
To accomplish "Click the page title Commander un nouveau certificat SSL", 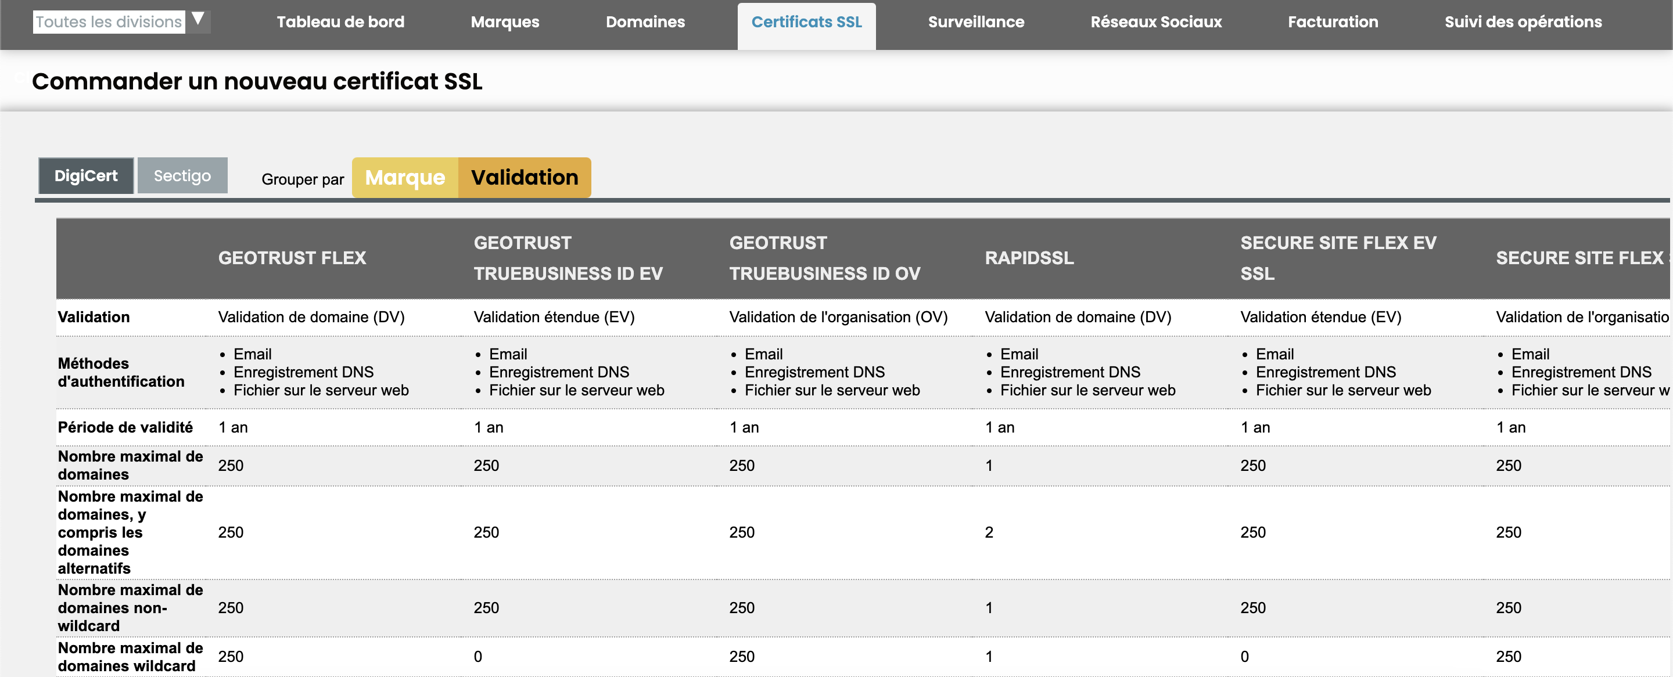I will click(x=257, y=81).
